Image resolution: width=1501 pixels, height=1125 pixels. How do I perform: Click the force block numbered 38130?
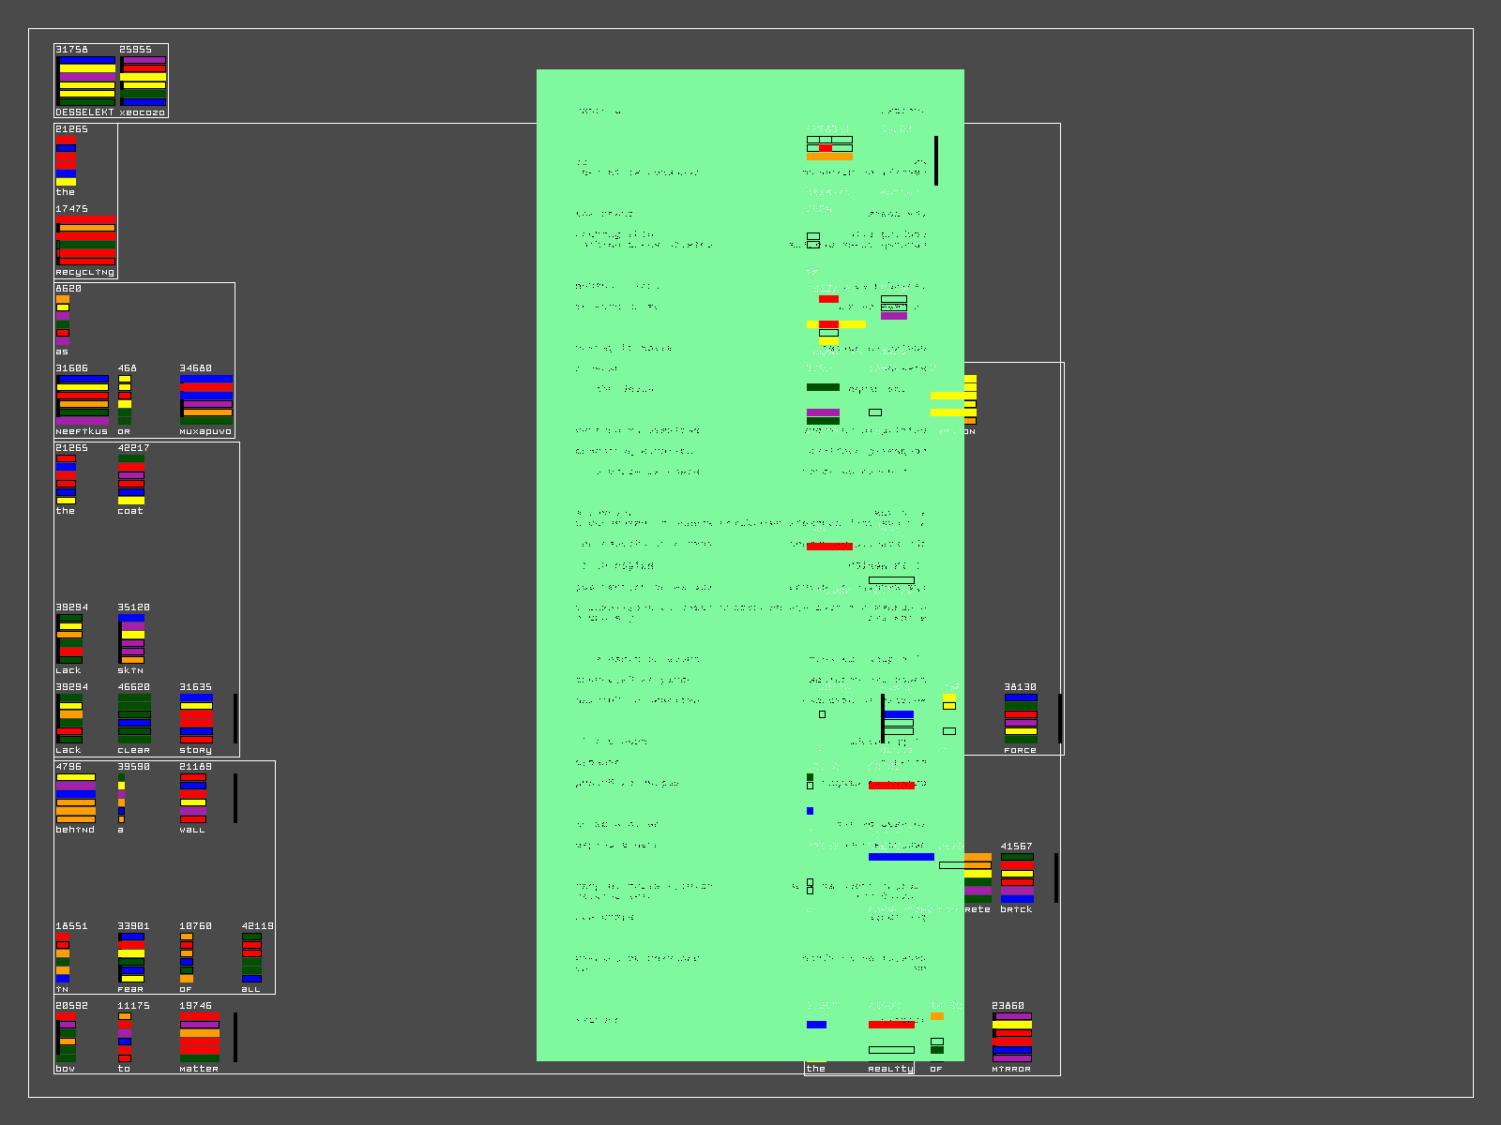pos(1021,719)
